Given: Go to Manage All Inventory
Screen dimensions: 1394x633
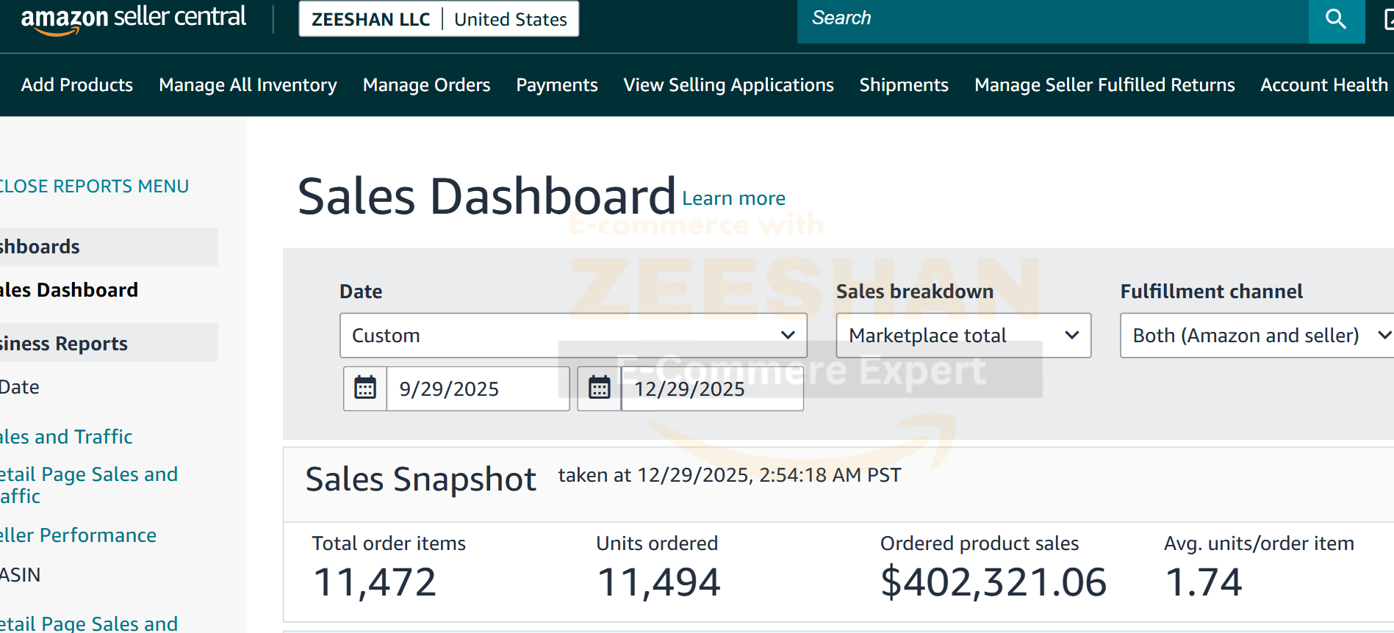Looking at the screenshot, I should click(x=248, y=85).
